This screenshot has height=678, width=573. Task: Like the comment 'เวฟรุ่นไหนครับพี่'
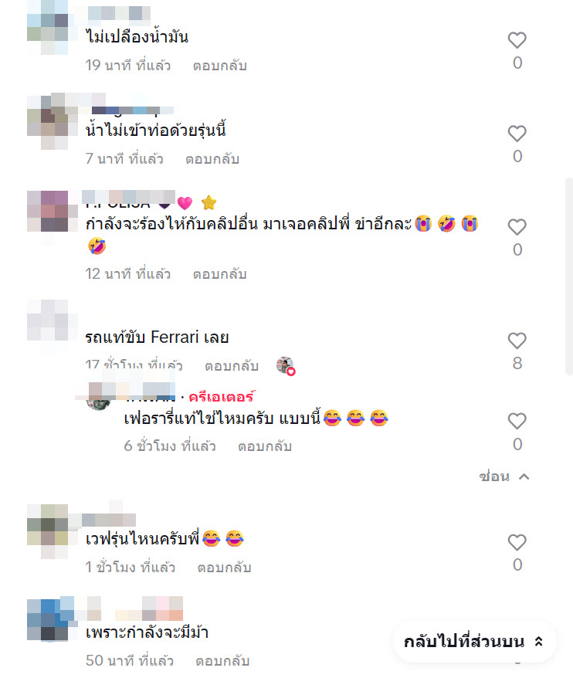click(x=517, y=542)
